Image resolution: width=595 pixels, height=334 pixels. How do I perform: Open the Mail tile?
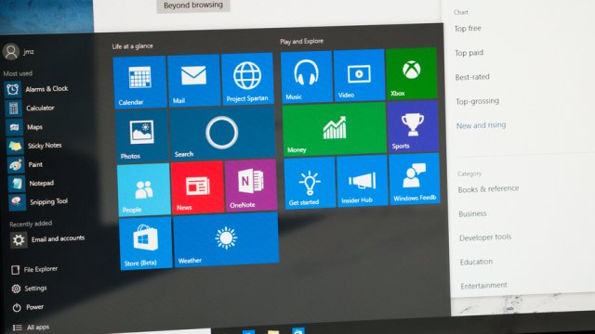click(193, 80)
